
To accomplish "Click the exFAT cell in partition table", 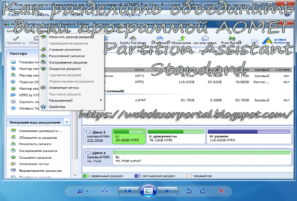I will (x=140, y=100).
